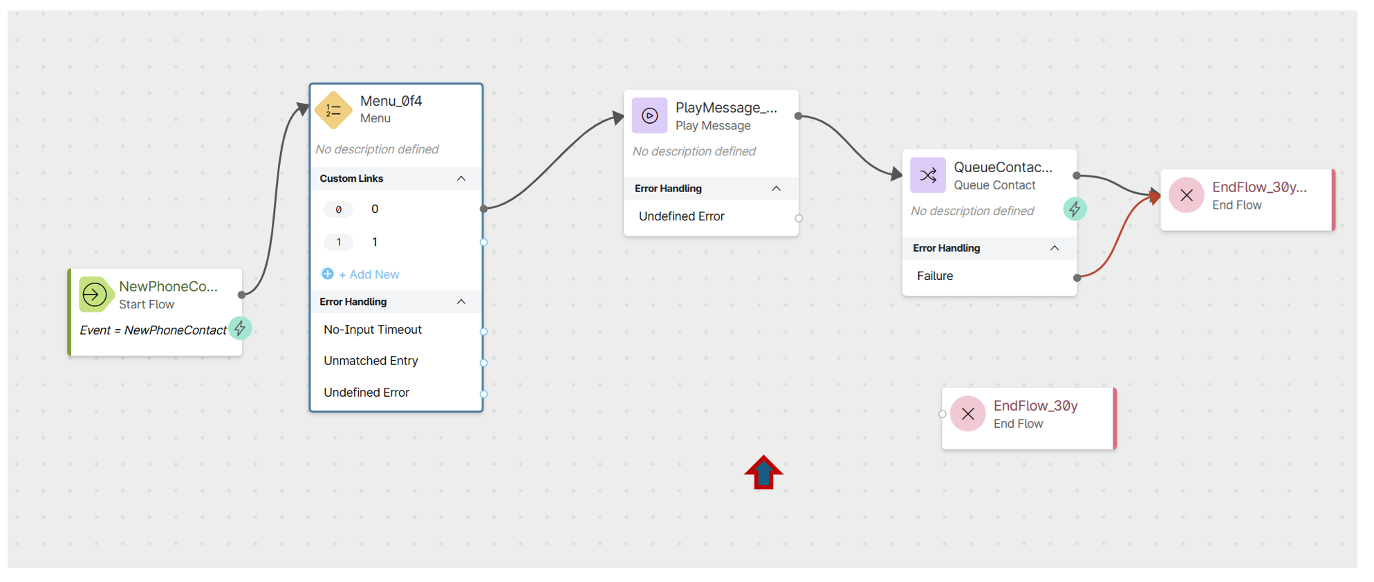The width and height of the screenshot is (1374, 582).
Task: Click the Unmatched Entry output connector
Action: point(483,363)
